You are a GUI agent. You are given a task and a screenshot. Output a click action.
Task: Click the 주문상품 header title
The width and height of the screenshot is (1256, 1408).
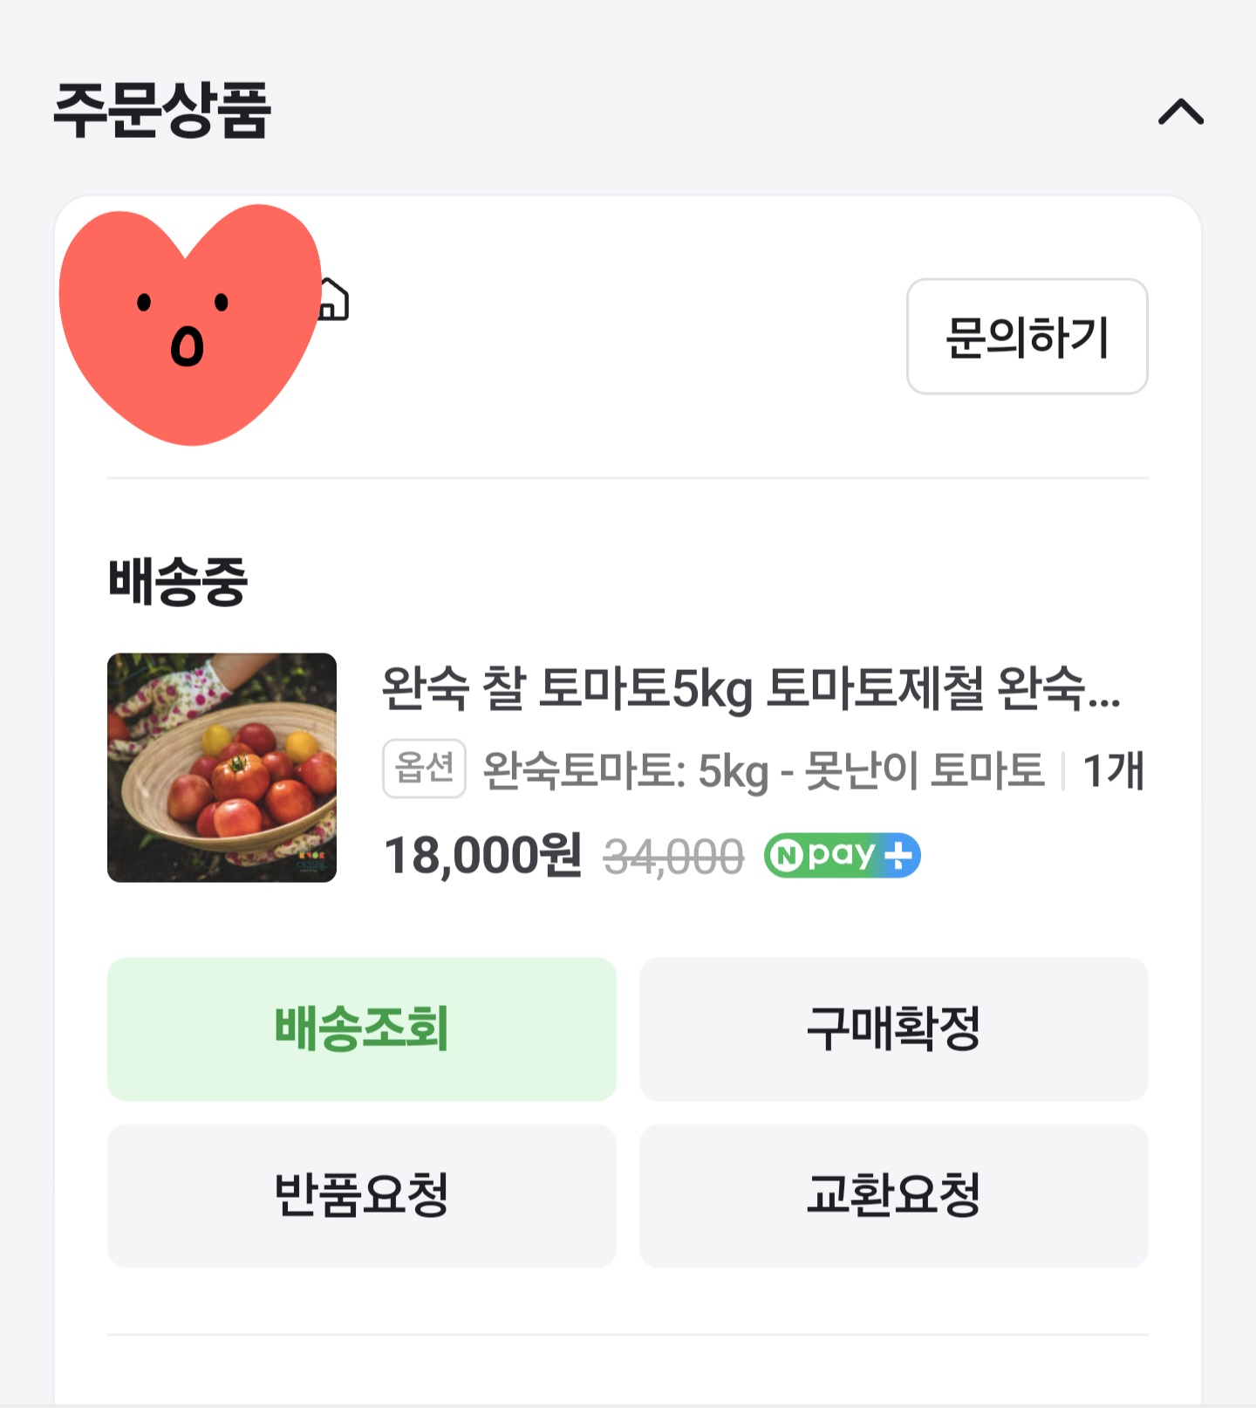point(162,111)
